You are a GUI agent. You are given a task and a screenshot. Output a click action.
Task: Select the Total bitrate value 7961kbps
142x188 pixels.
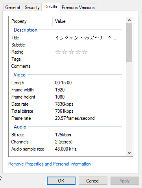click(x=64, y=111)
